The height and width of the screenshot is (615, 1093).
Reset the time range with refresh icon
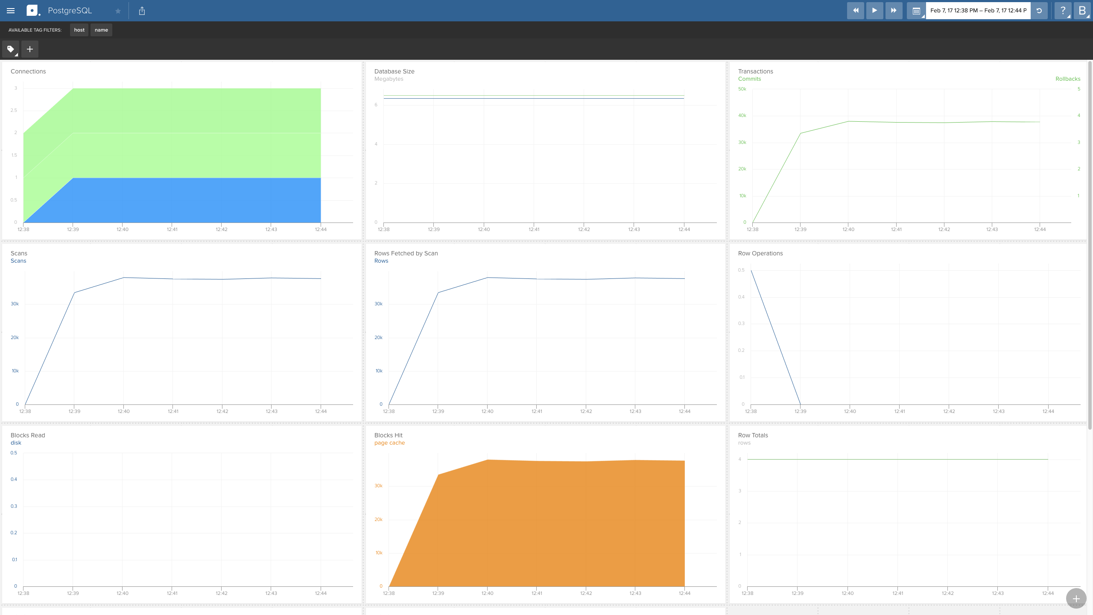point(1039,11)
